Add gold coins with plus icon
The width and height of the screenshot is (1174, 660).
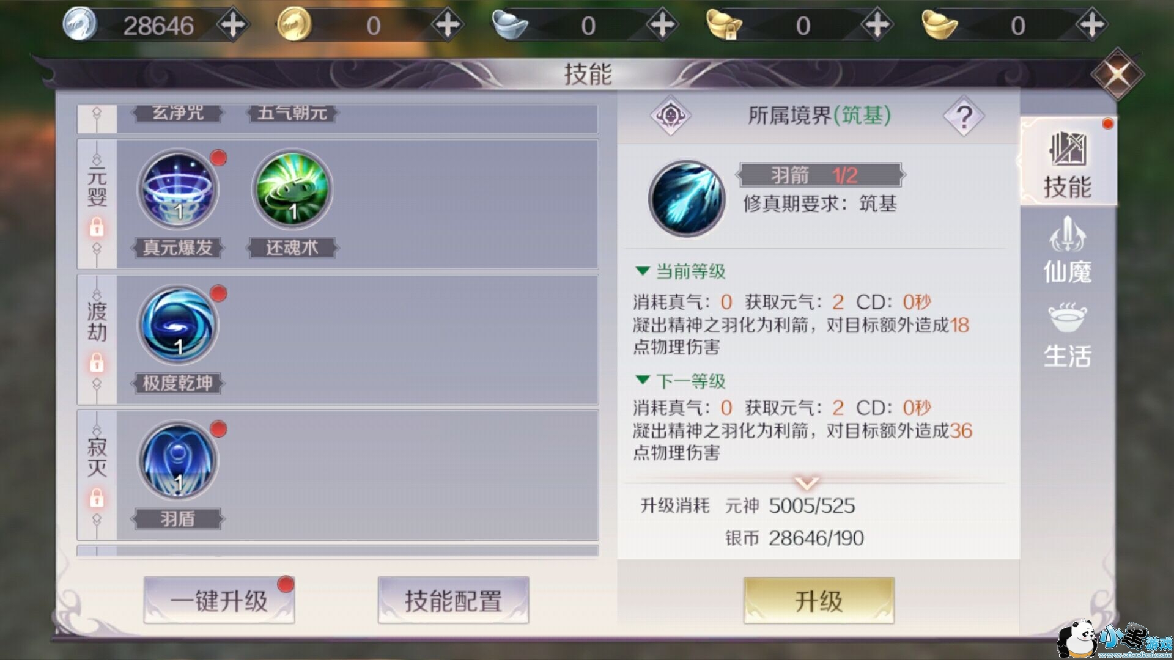(x=448, y=26)
